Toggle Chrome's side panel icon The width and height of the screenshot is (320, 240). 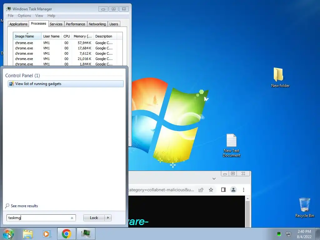223,190
